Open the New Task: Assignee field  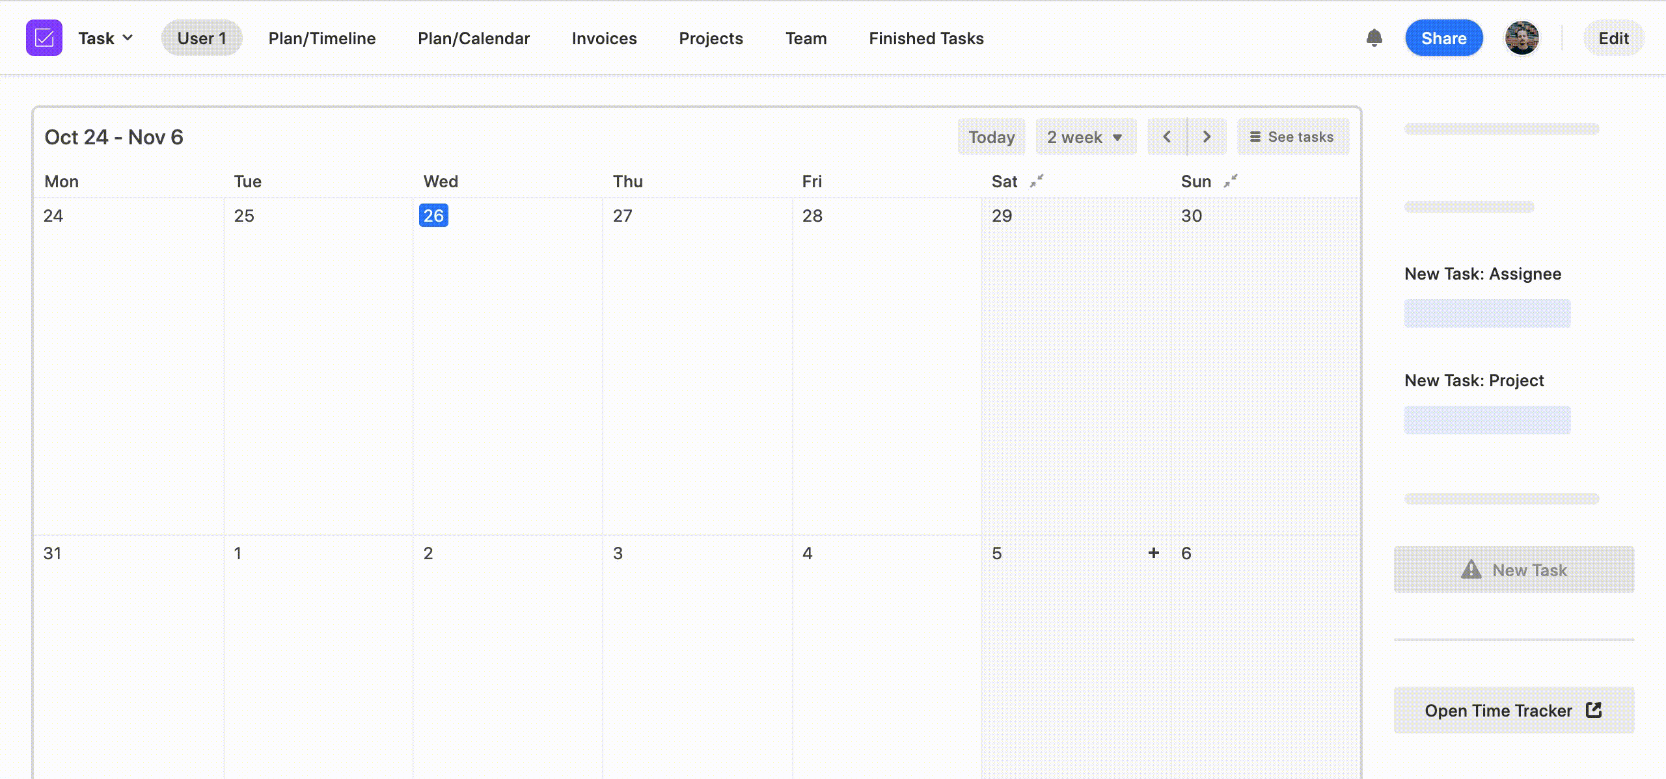pos(1487,313)
